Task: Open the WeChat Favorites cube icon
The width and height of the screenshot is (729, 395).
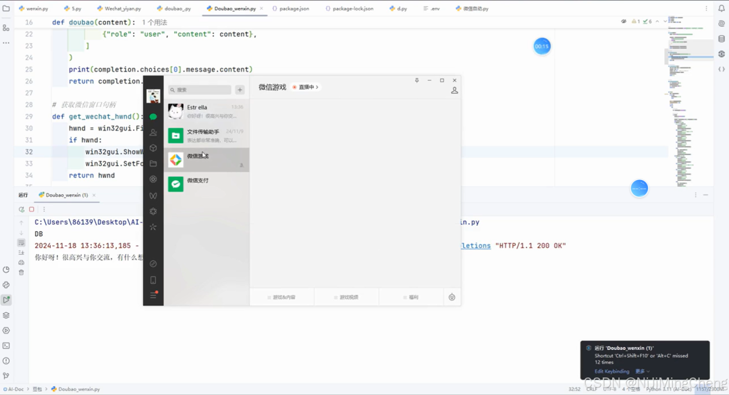Action: (x=153, y=148)
